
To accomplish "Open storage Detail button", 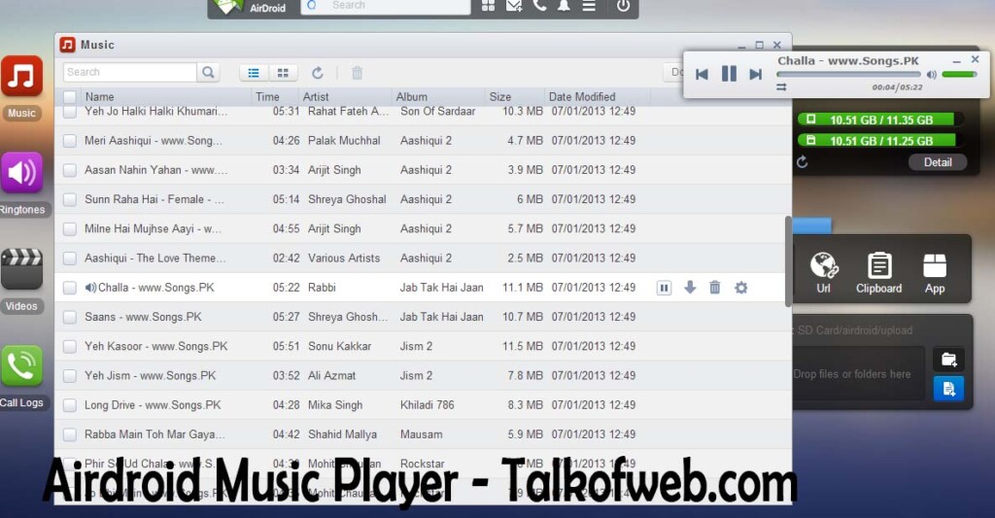I will [938, 162].
